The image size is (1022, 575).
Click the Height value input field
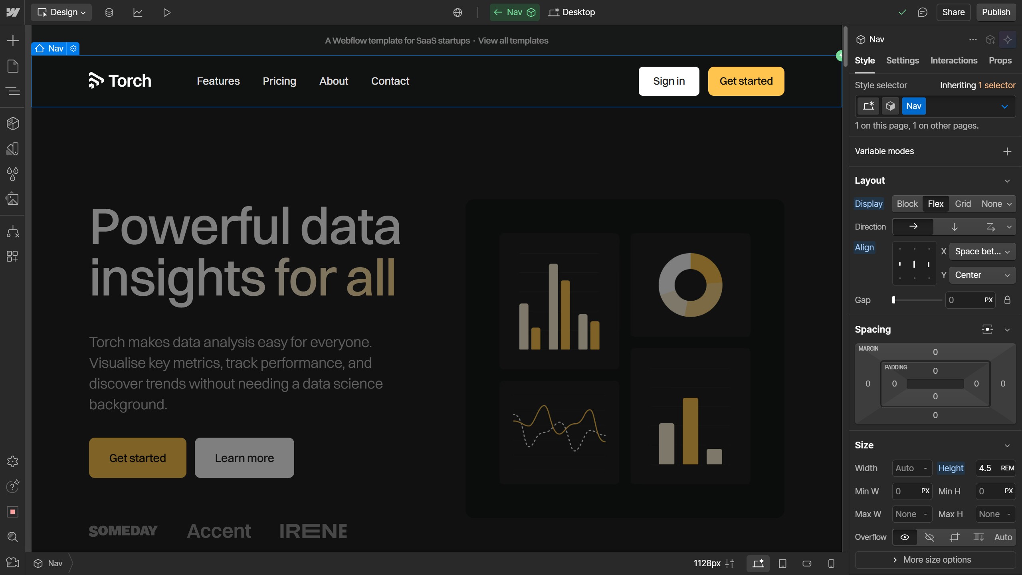tap(986, 468)
